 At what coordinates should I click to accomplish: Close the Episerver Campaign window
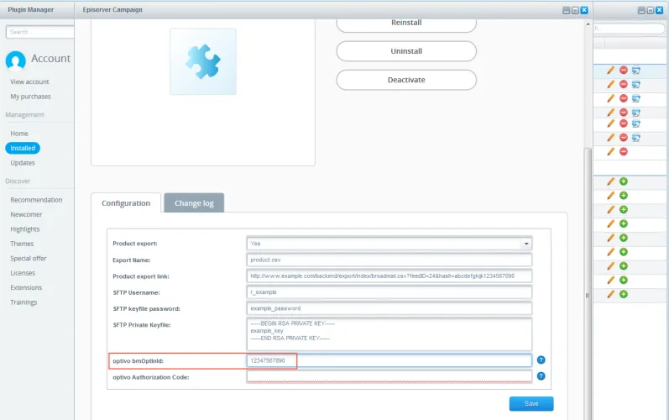[x=584, y=10]
